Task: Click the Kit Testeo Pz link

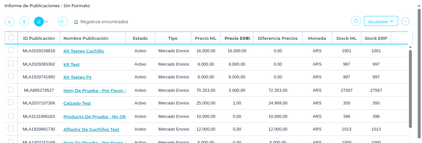Action: (77, 77)
